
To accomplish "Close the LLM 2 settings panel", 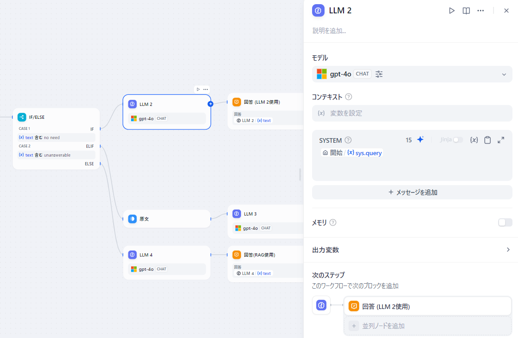I will [506, 11].
